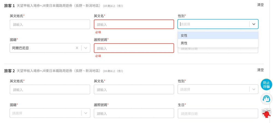The image size is (273, 123).
Task: Click traveler 2 英文名 input field
Action: coord(134,89)
